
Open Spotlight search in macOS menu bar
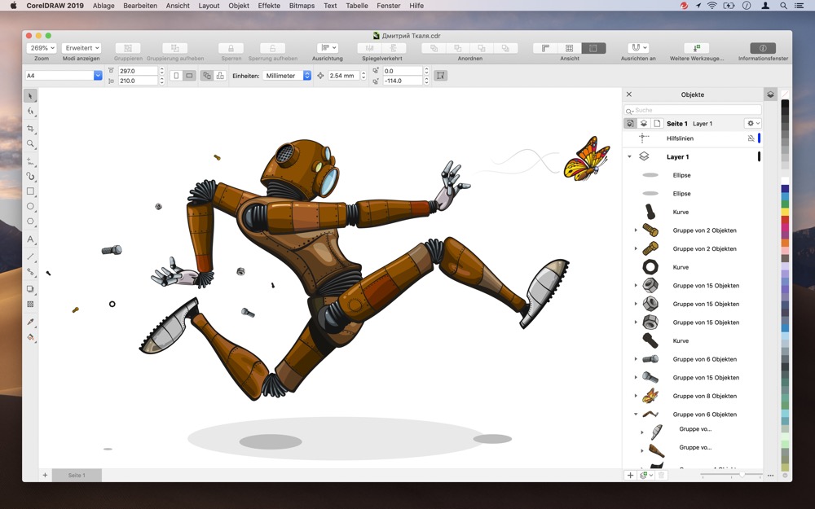(x=782, y=6)
